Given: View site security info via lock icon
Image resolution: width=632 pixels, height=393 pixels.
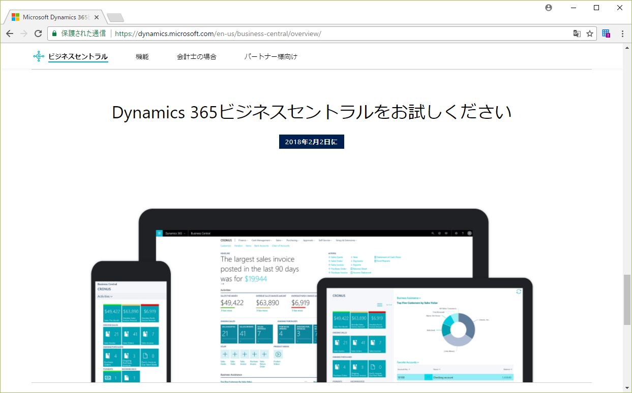Looking at the screenshot, I should click(x=54, y=34).
